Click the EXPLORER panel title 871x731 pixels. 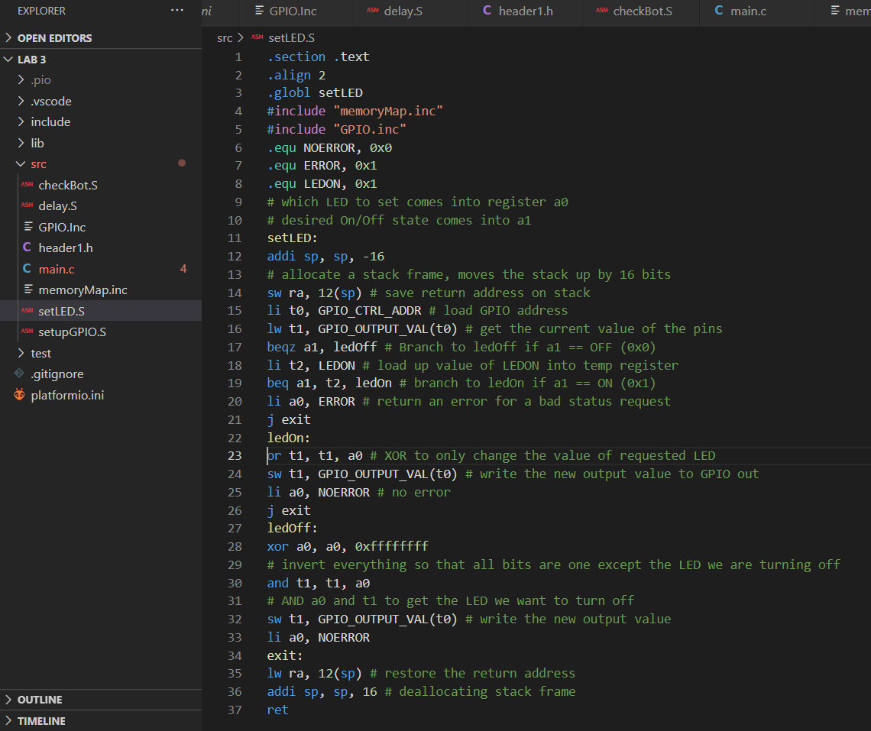[42, 11]
